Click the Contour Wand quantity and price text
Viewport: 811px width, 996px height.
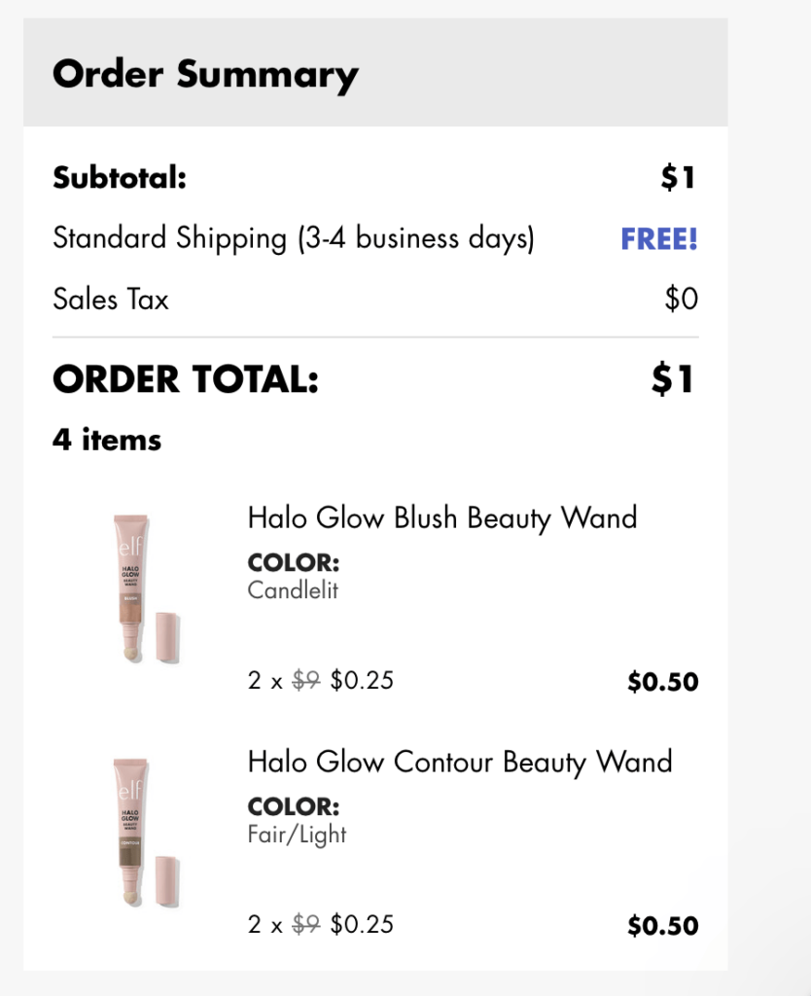pyautogui.click(x=321, y=924)
